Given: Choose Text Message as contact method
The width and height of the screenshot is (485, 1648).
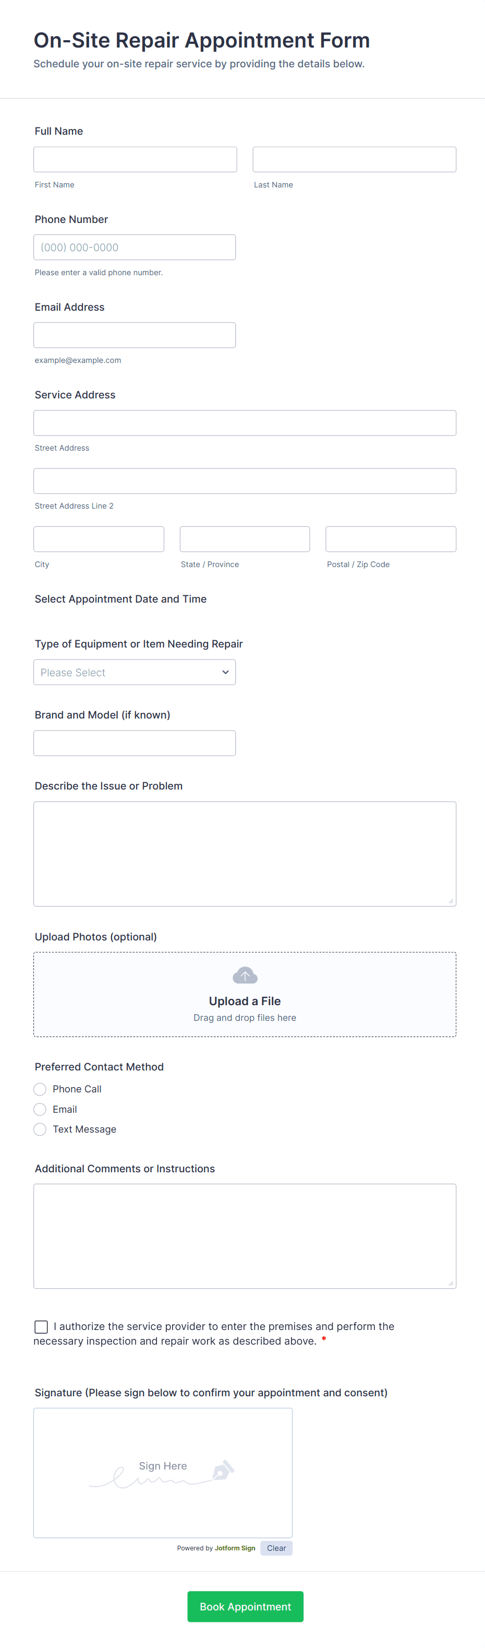Looking at the screenshot, I should (40, 1129).
